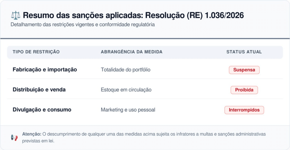Select the Status Atual column header
Screen dimensions: 290x150
coord(244,52)
